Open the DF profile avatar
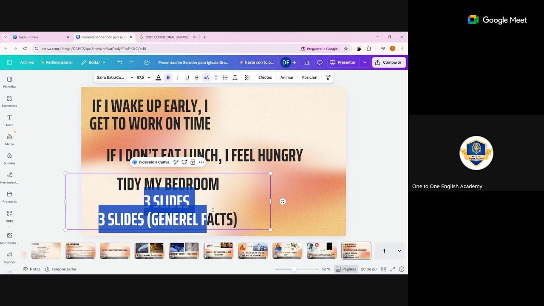The width and height of the screenshot is (544, 306). click(x=286, y=62)
